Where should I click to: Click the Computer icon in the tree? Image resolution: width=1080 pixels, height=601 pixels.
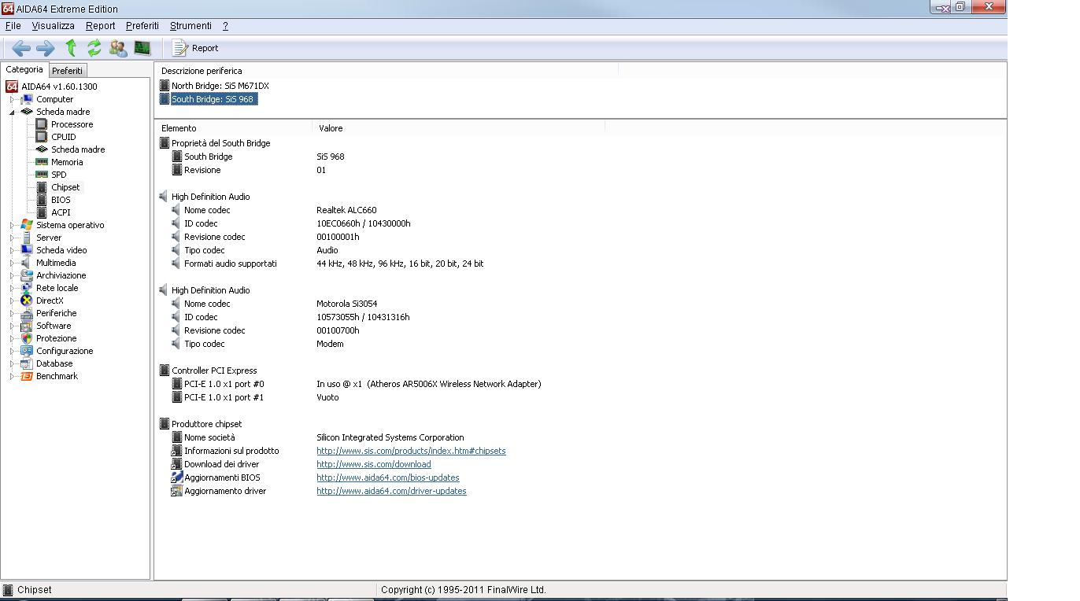pos(27,99)
